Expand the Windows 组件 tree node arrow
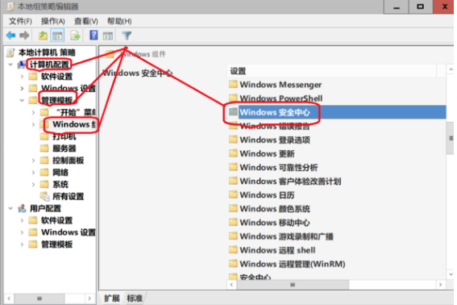Viewport: 457px width, 305px height. pos(33,124)
